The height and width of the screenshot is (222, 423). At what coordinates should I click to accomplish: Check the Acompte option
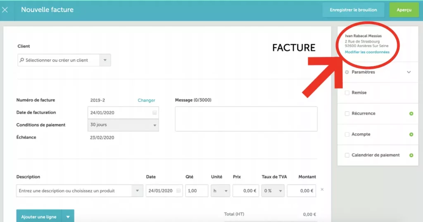point(347,135)
